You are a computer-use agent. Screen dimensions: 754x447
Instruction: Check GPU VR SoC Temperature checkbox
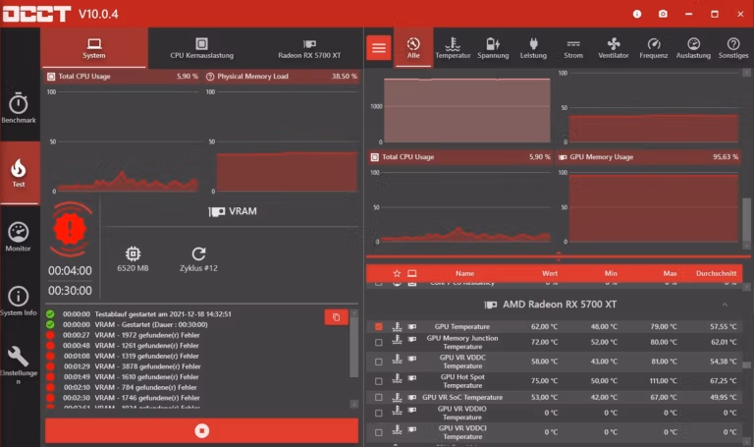(x=379, y=398)
